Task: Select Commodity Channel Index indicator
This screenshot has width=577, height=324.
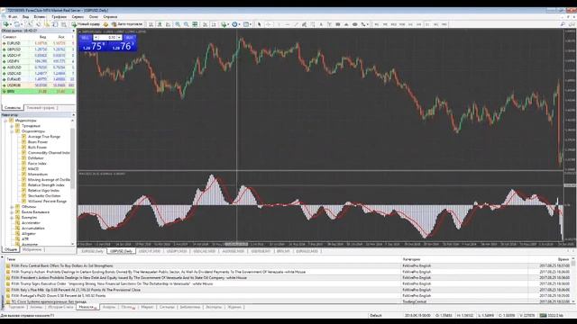Action: (49, 153)
